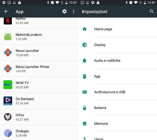
Task: Select On Demand app name
Action: [25, 99]
